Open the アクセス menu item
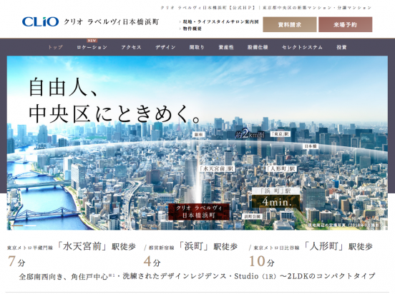Image resolution: width=395 pixels, height=294 pixels. [x=131, y=47]
